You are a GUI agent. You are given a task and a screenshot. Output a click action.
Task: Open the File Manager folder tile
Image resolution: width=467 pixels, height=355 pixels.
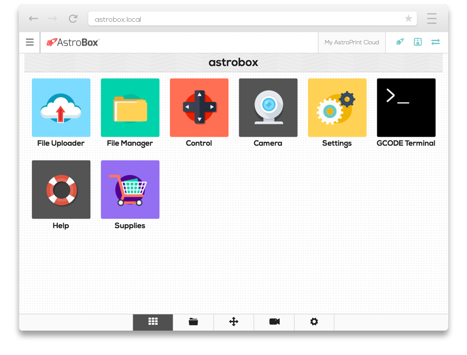[x=130, y=108]
